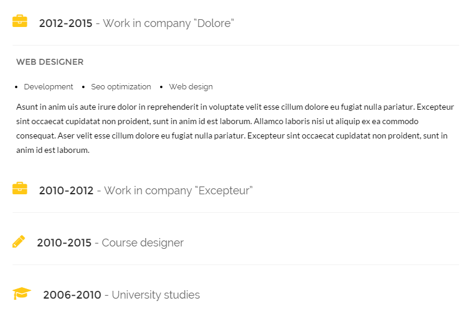Click the 2010-2012 date text

(66, 191)
